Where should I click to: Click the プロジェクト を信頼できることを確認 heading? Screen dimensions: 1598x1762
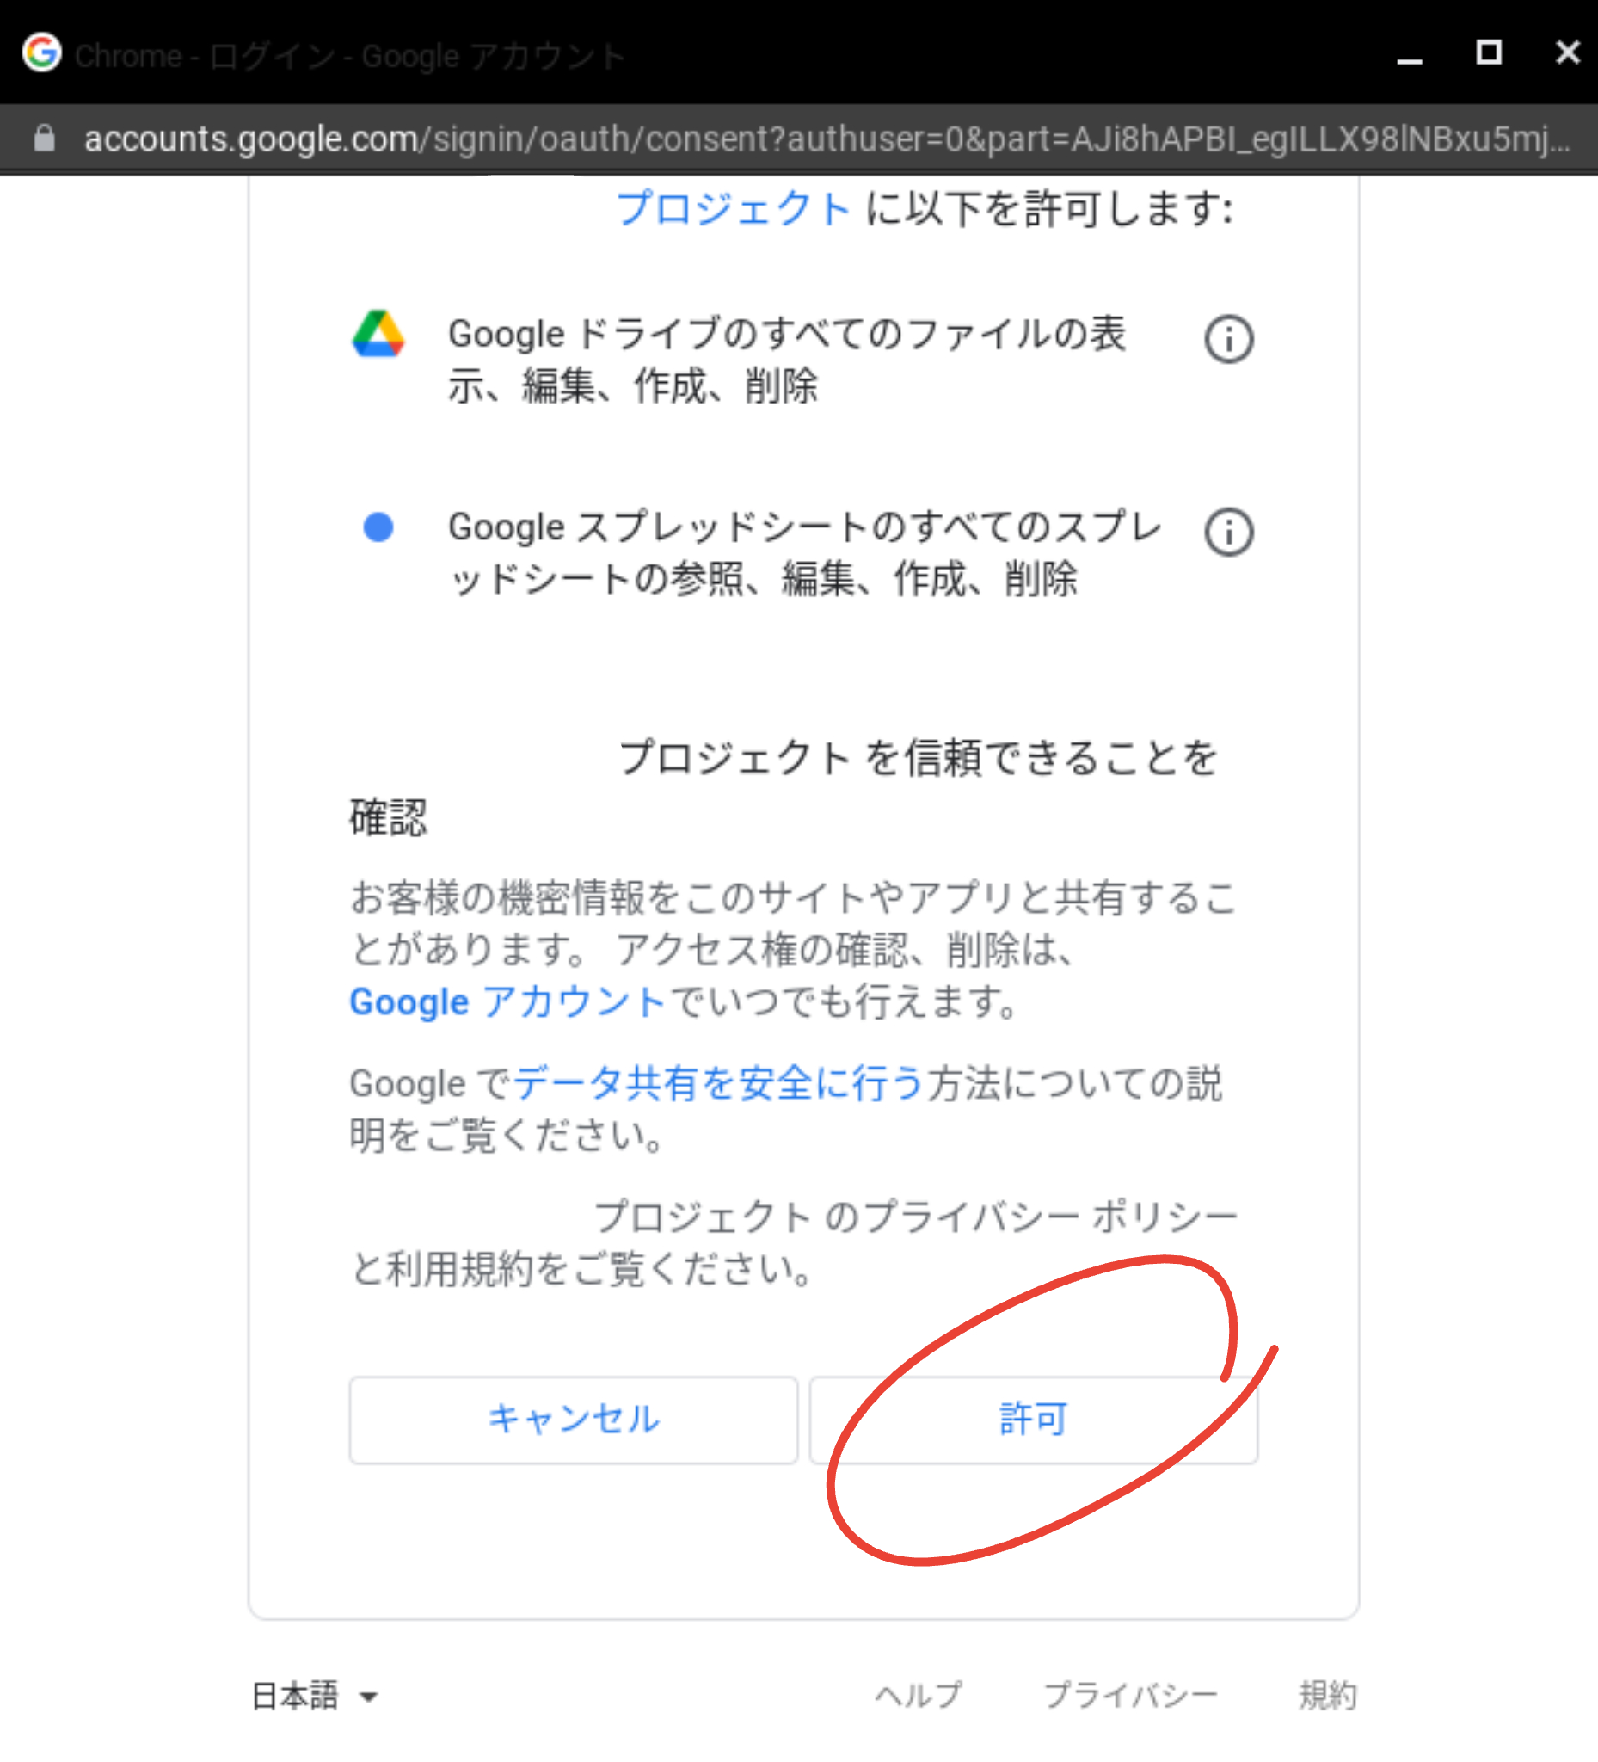click(783, 786)
